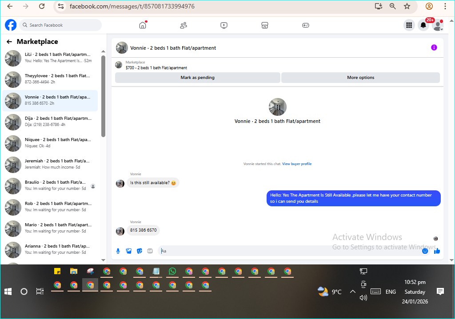Viewport: 455px width, 319px height.
Task: Open Task View on taskbar
Action: (40, 291)
